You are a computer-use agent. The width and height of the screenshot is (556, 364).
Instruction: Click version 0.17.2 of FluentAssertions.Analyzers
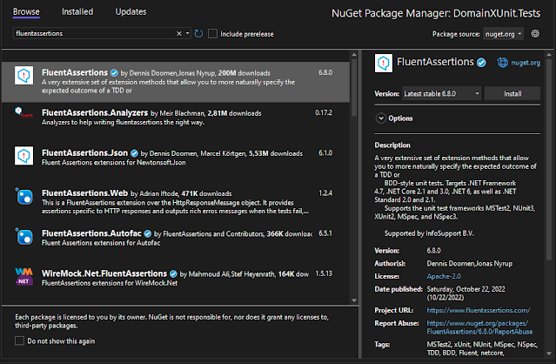(x=324, y=113)
